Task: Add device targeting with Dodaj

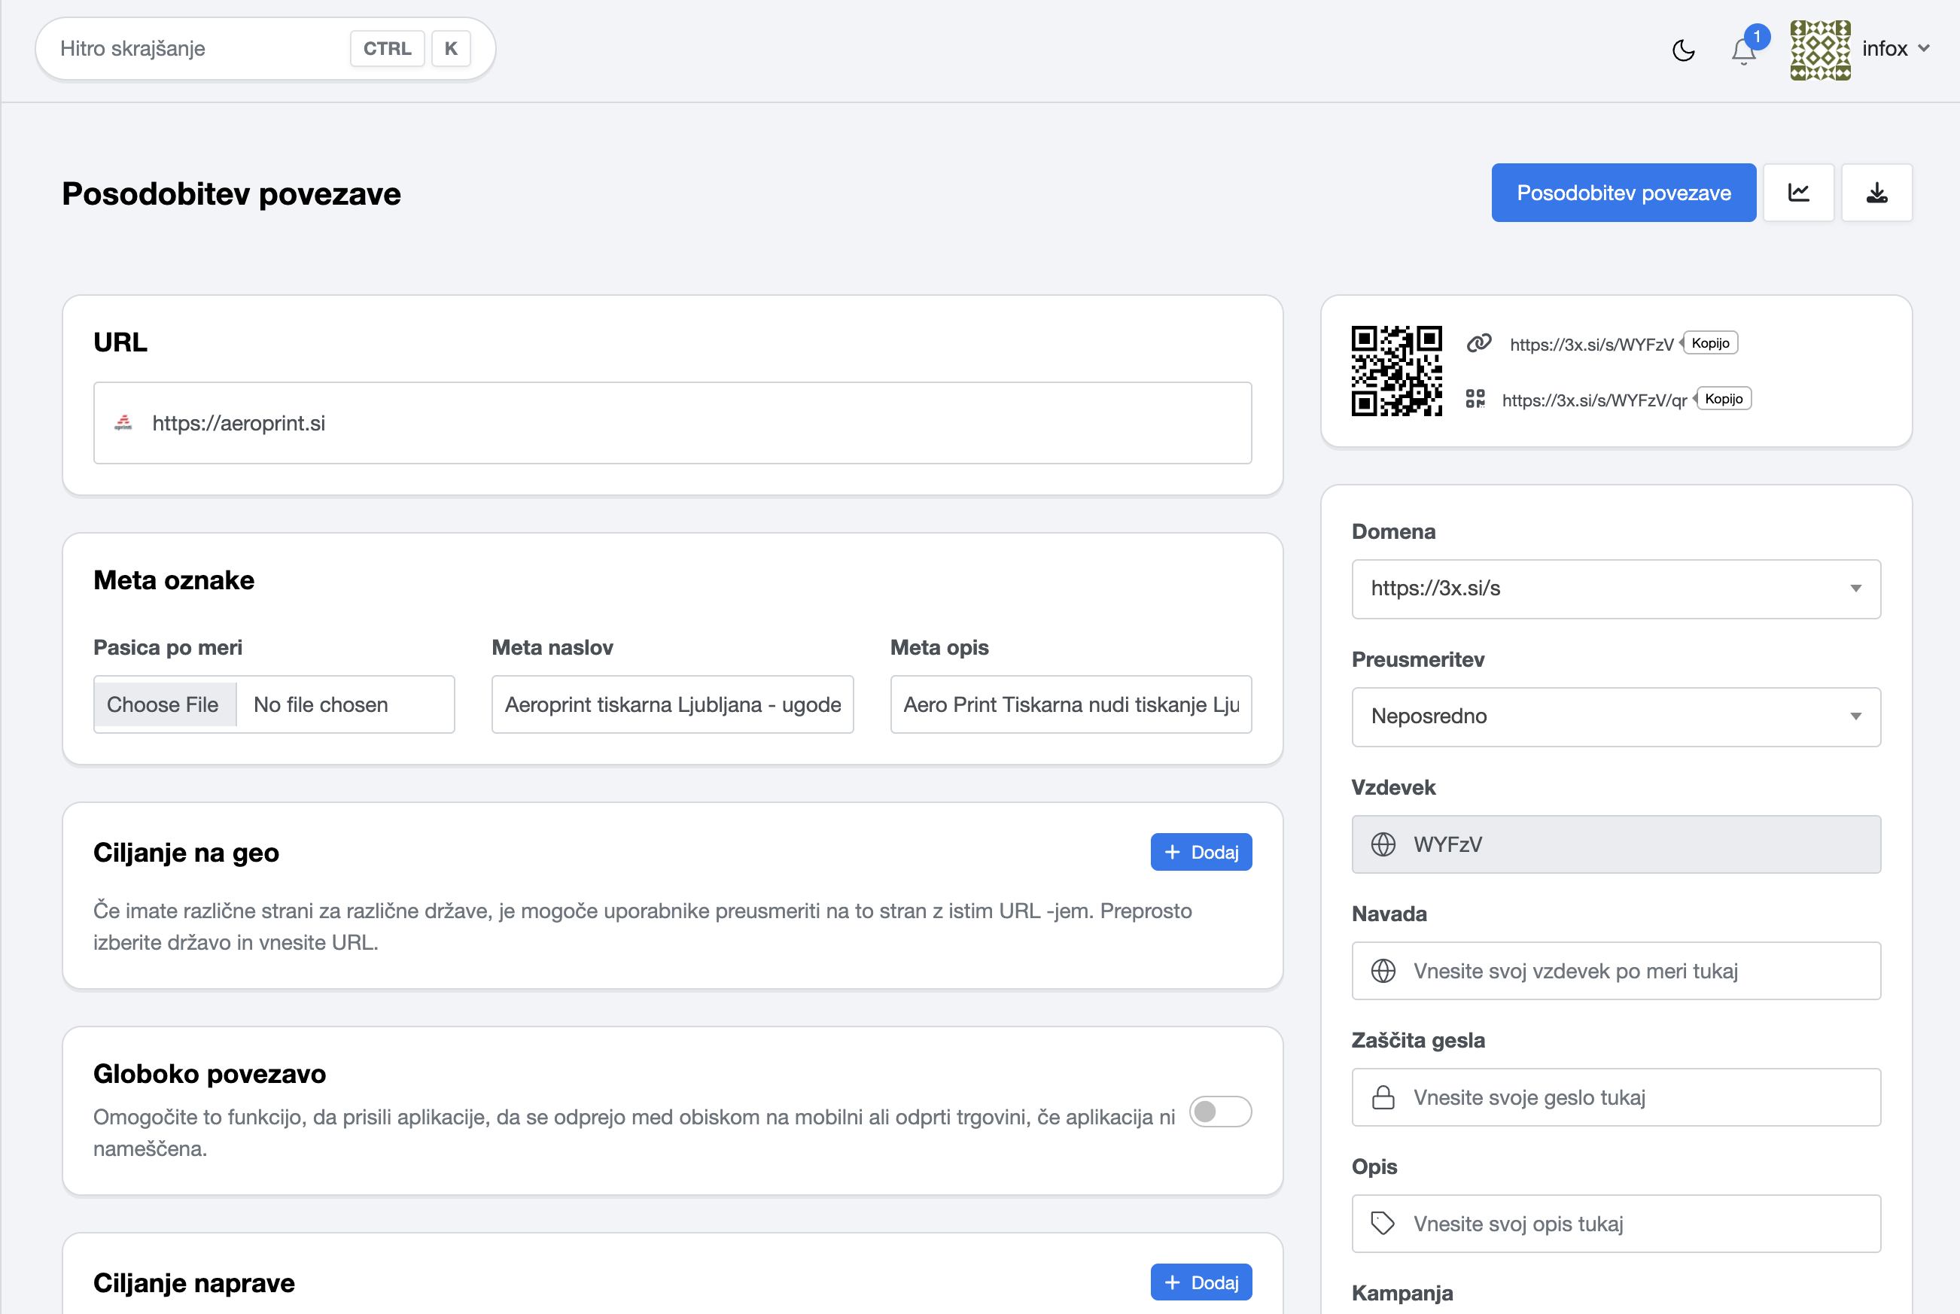Action: 1201,1282
